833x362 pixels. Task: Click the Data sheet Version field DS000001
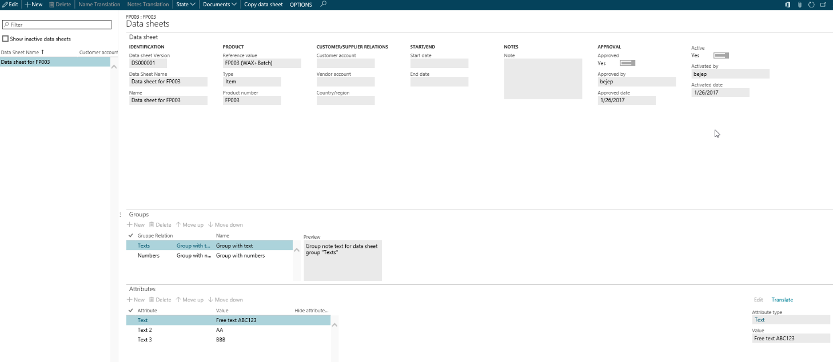click(148, 63)
